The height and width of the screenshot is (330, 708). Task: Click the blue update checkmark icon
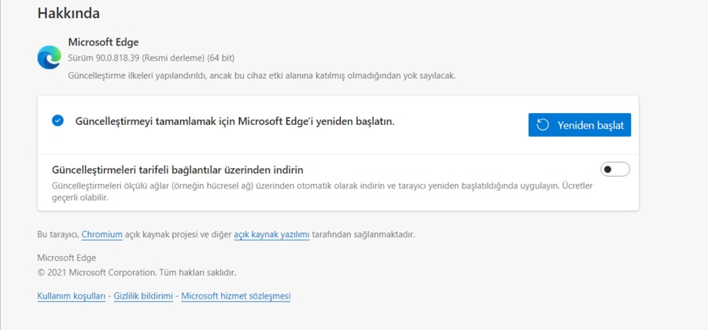click(57, 121)
